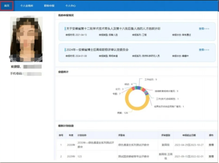The width and height of the screenshot is (219, 163).
Task: Click the 申报类型: 后备人选 text
Action: (108, 35)
